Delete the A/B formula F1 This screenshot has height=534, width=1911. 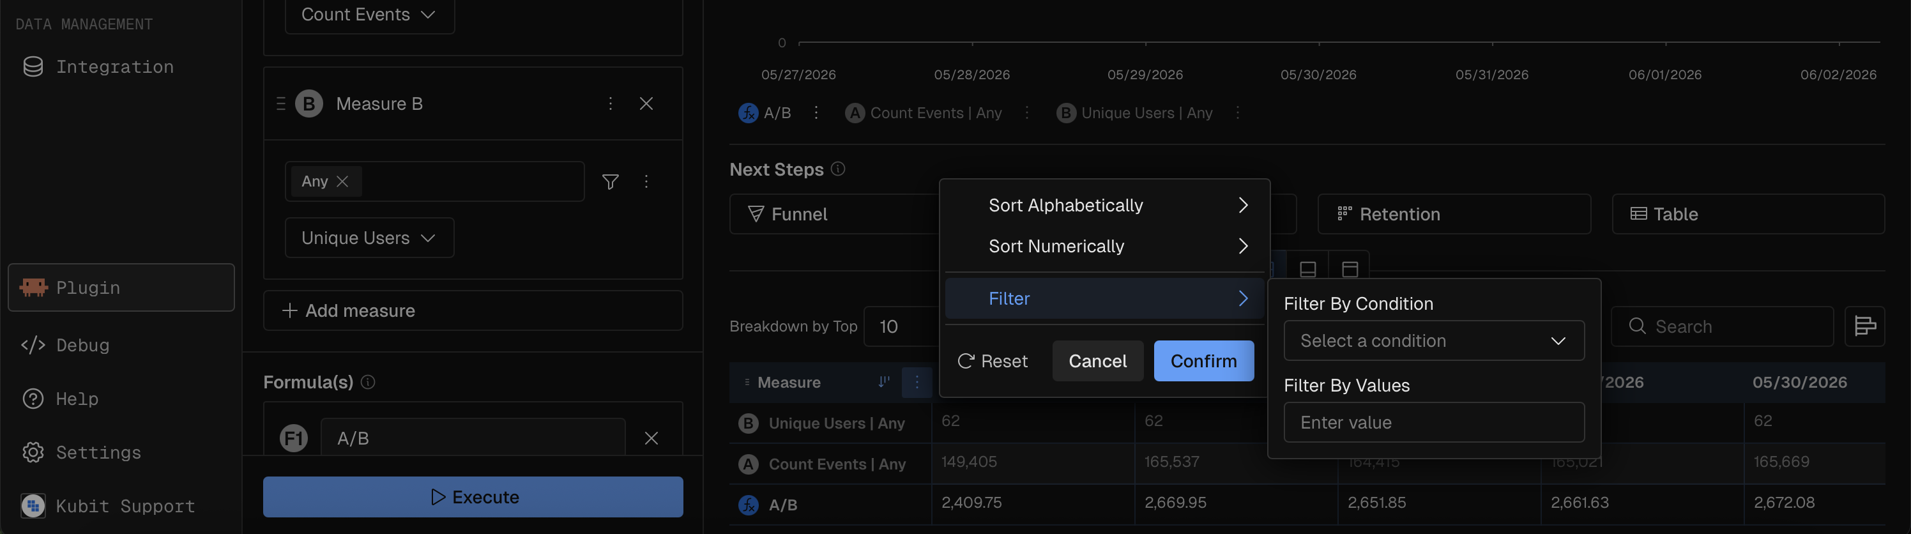[651, 438]
